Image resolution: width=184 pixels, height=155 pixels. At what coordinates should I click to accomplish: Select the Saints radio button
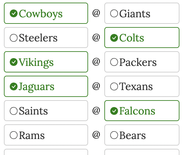(14, 111)
